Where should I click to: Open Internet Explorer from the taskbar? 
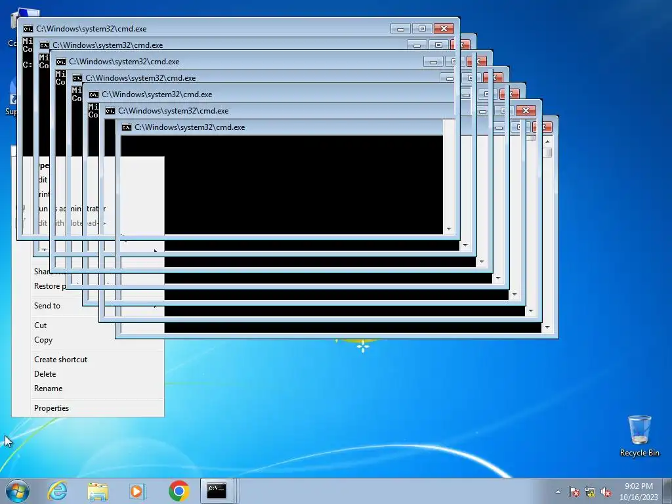58,491
